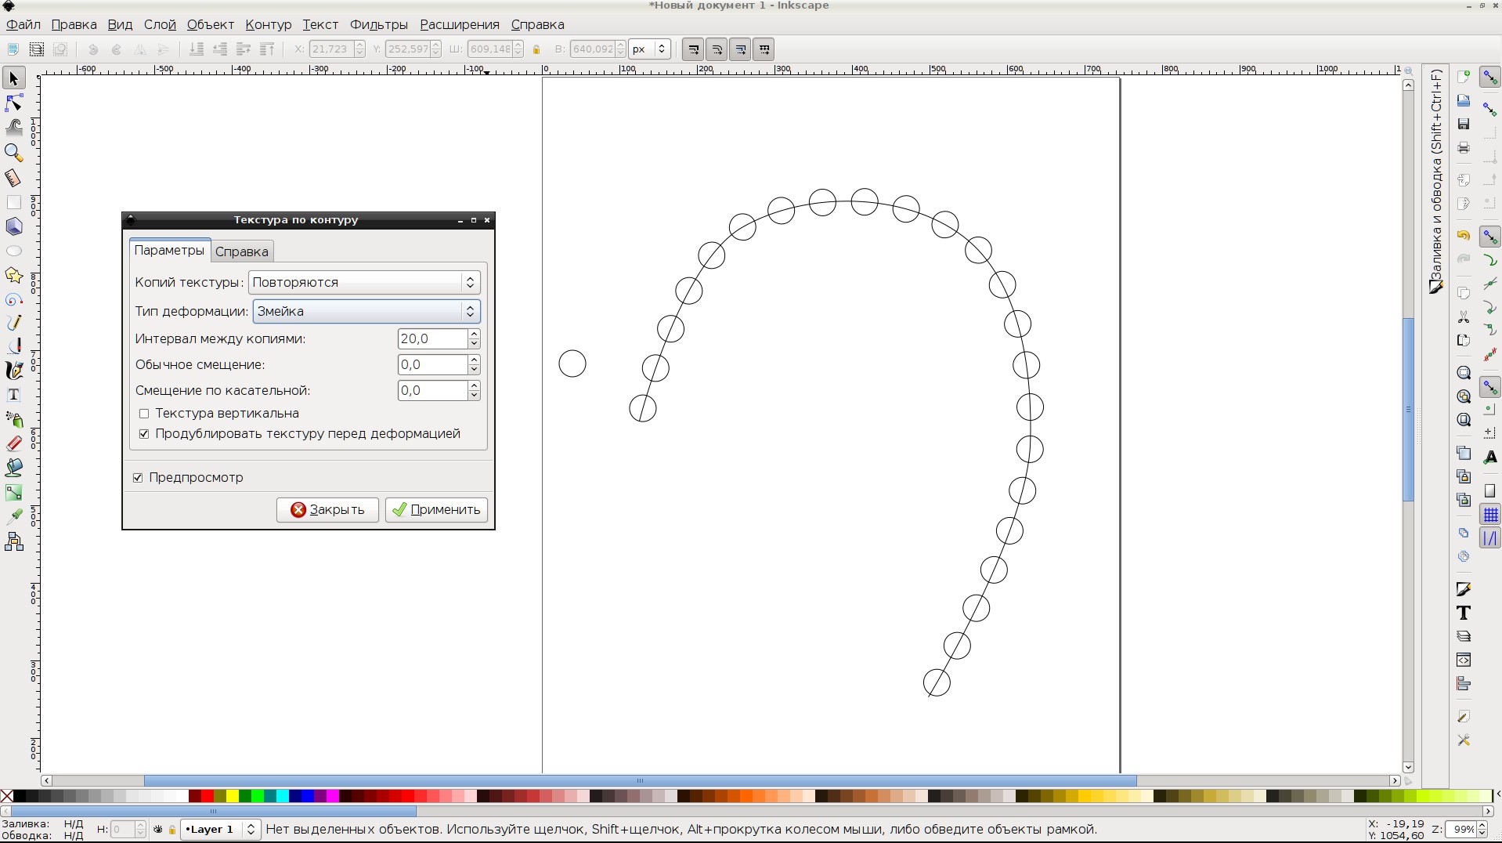
Task: Select the Gradient tool
Action: 13,493
